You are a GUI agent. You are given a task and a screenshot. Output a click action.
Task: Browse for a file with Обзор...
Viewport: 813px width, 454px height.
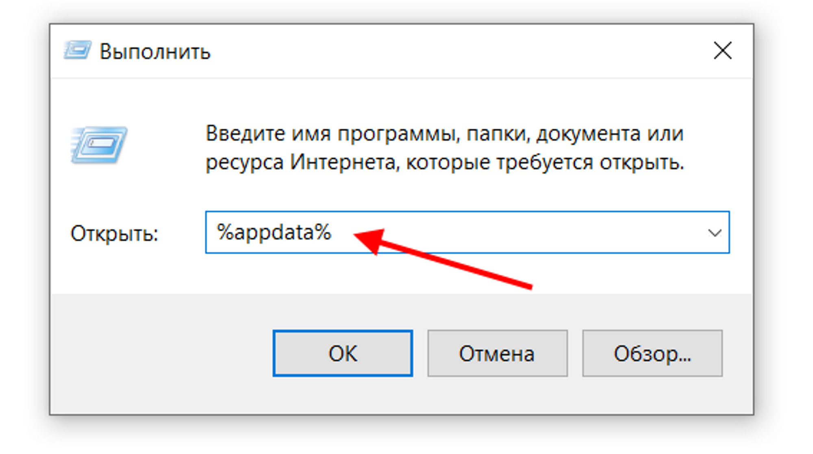(652, 353)
